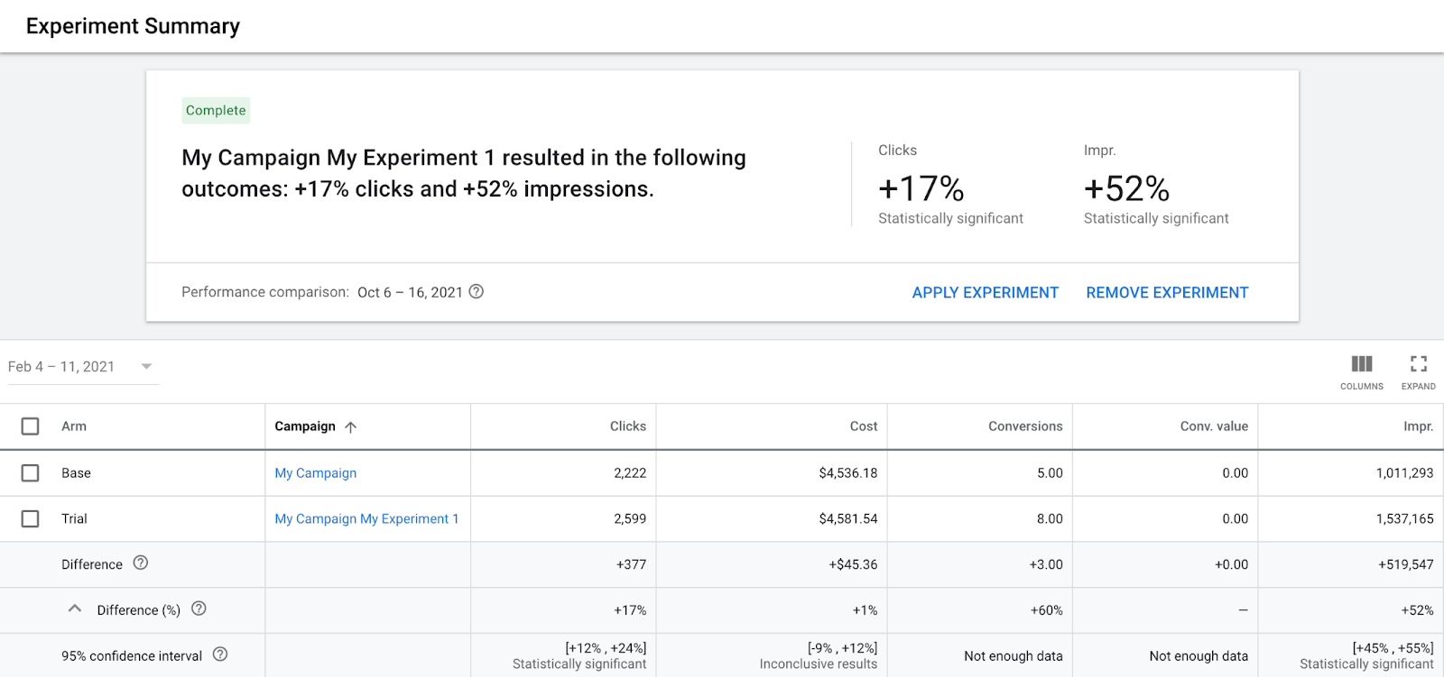Click the Expand table fullscreen icon
This screenshot has width=1444, height=677.
tap(1418, 364)
